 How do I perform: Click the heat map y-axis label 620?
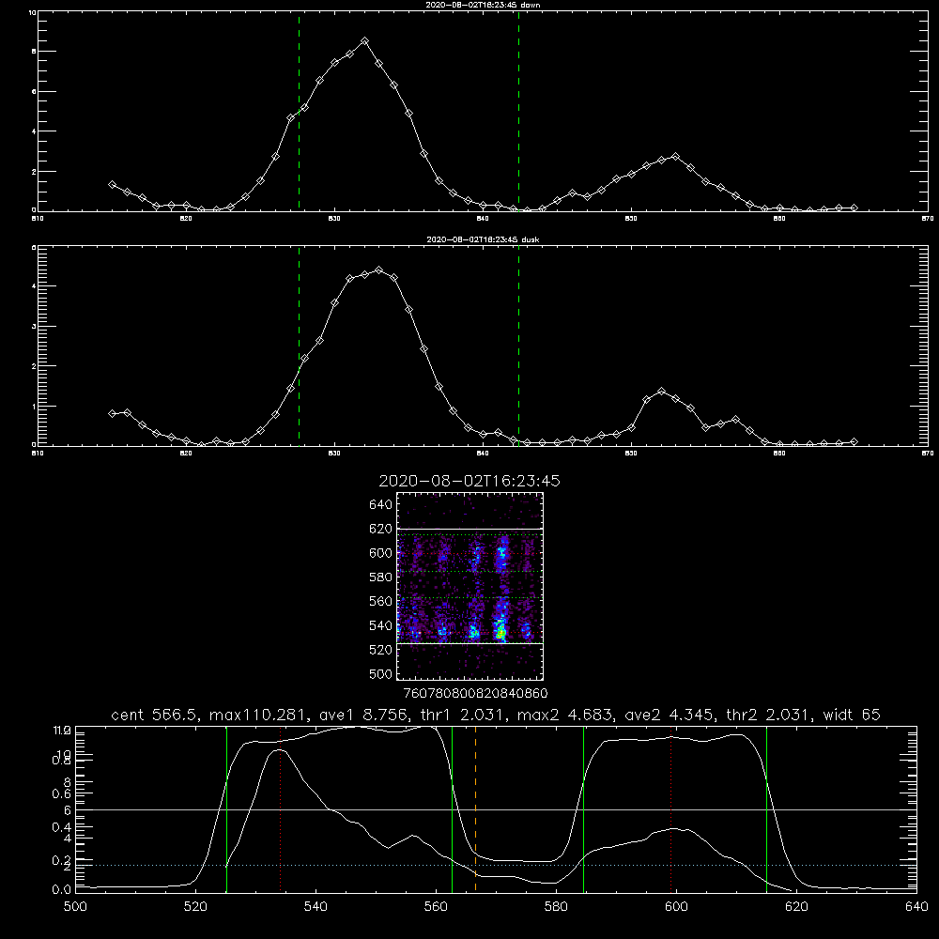(x=380, y=529)
